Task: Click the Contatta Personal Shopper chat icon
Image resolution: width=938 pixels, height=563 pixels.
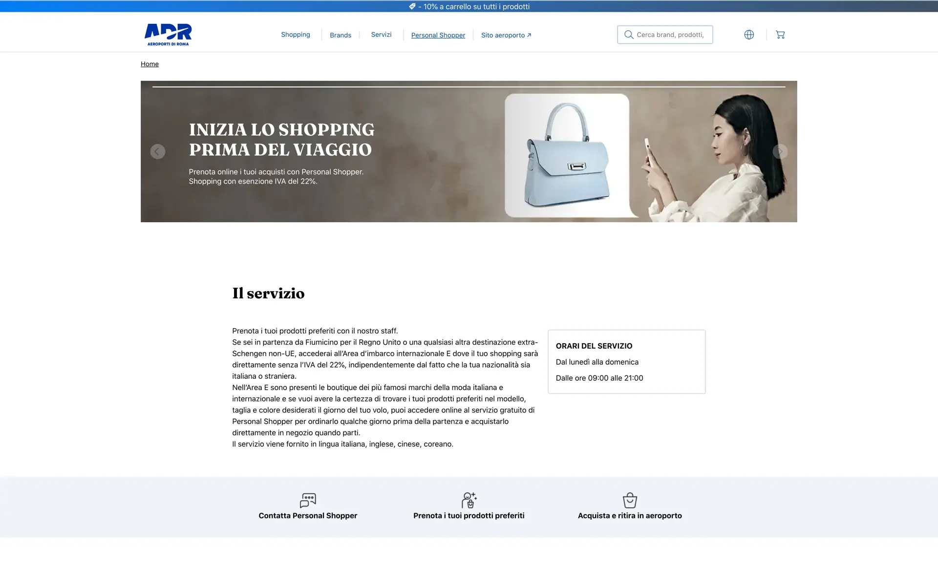Action: pyautogui.click(x=308, y=500)
